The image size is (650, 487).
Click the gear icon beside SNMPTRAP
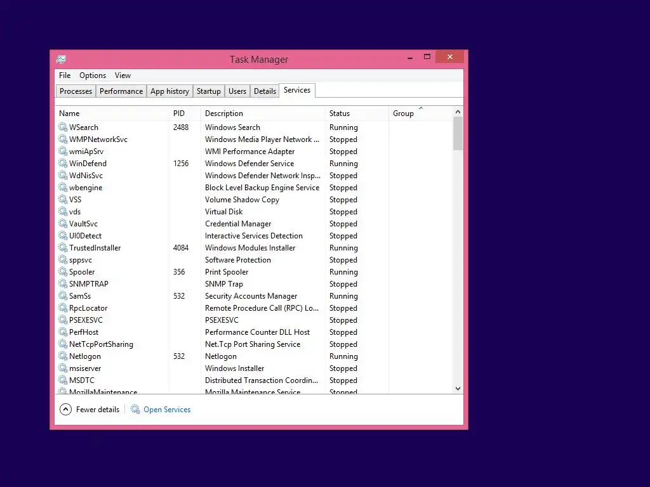(x=63, y=283)
